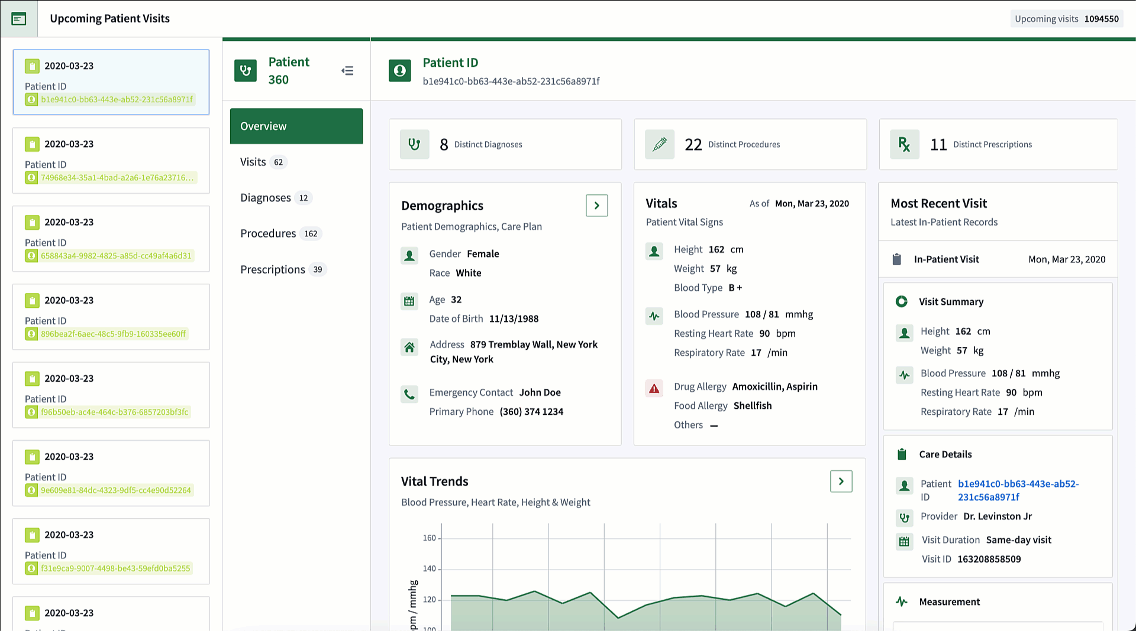Click the Distinct Diagnoses stethoscope icon

414,144
